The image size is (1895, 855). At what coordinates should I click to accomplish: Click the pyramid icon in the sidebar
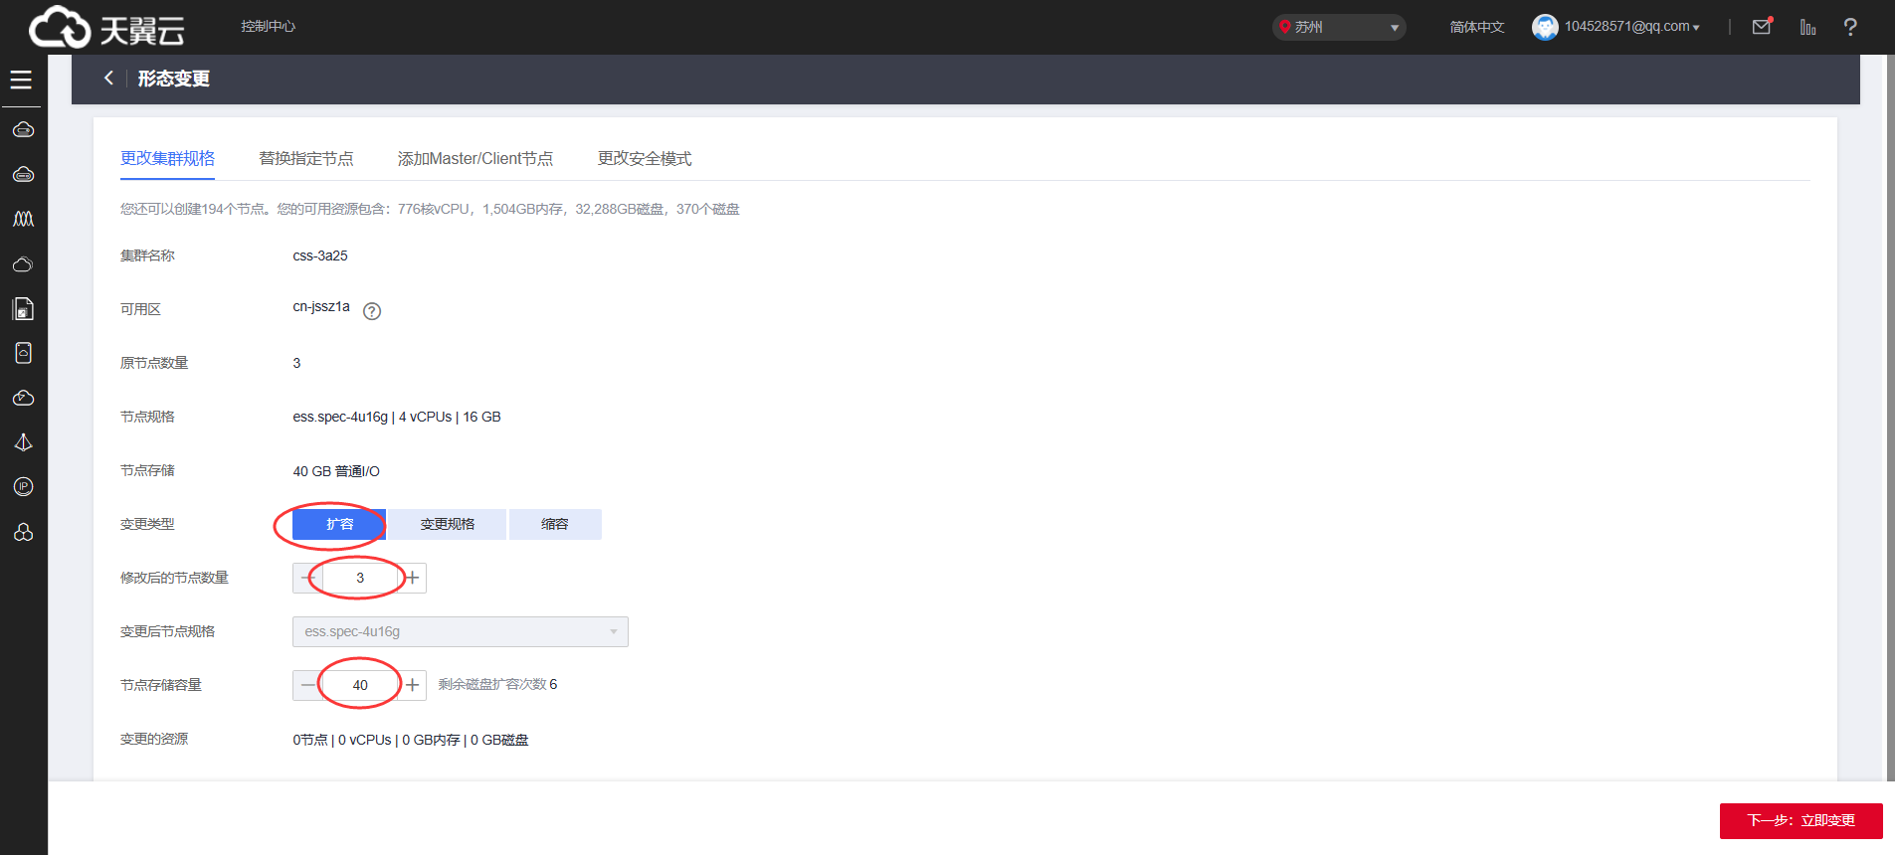[23, 442]
